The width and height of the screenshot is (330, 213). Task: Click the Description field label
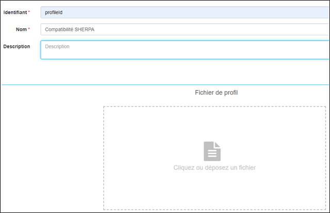(16, 46)
